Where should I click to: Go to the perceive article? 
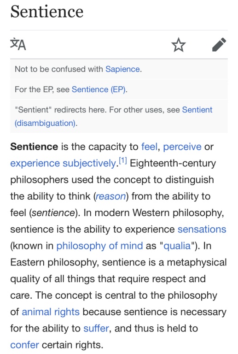tap(182, 147)
